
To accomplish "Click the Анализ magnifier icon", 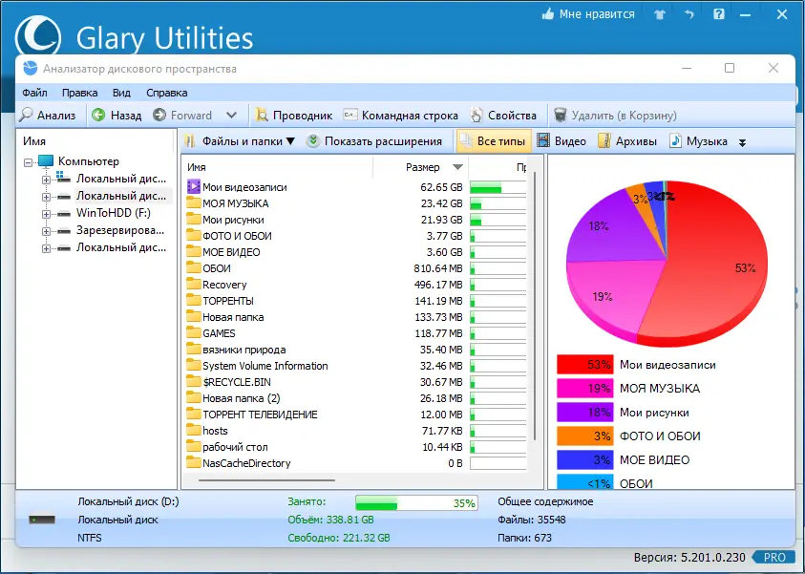I will (x=26, y=115).
